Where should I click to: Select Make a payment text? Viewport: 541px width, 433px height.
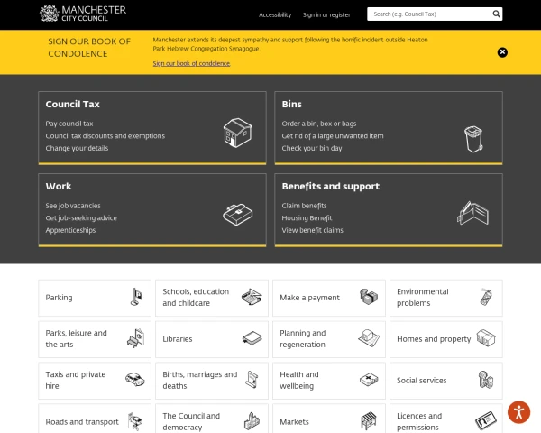tap(310, 298)
